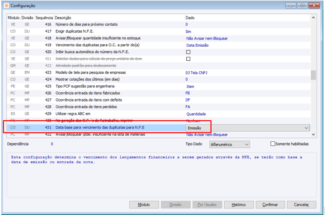Select row Avisar/Bloquear quantidade insuficiente no estoque
Viewport: 325px width, 215px height.
(x=158, y=38)
